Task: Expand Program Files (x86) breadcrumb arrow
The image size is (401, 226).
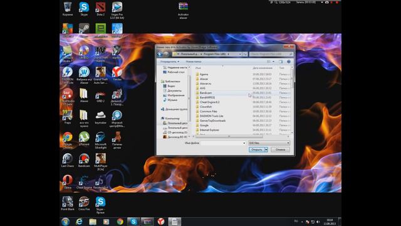Action: 228,55
